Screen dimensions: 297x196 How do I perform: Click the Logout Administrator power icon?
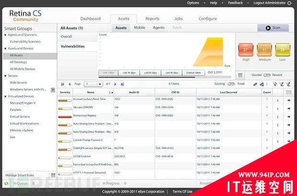tap(290, 3)
